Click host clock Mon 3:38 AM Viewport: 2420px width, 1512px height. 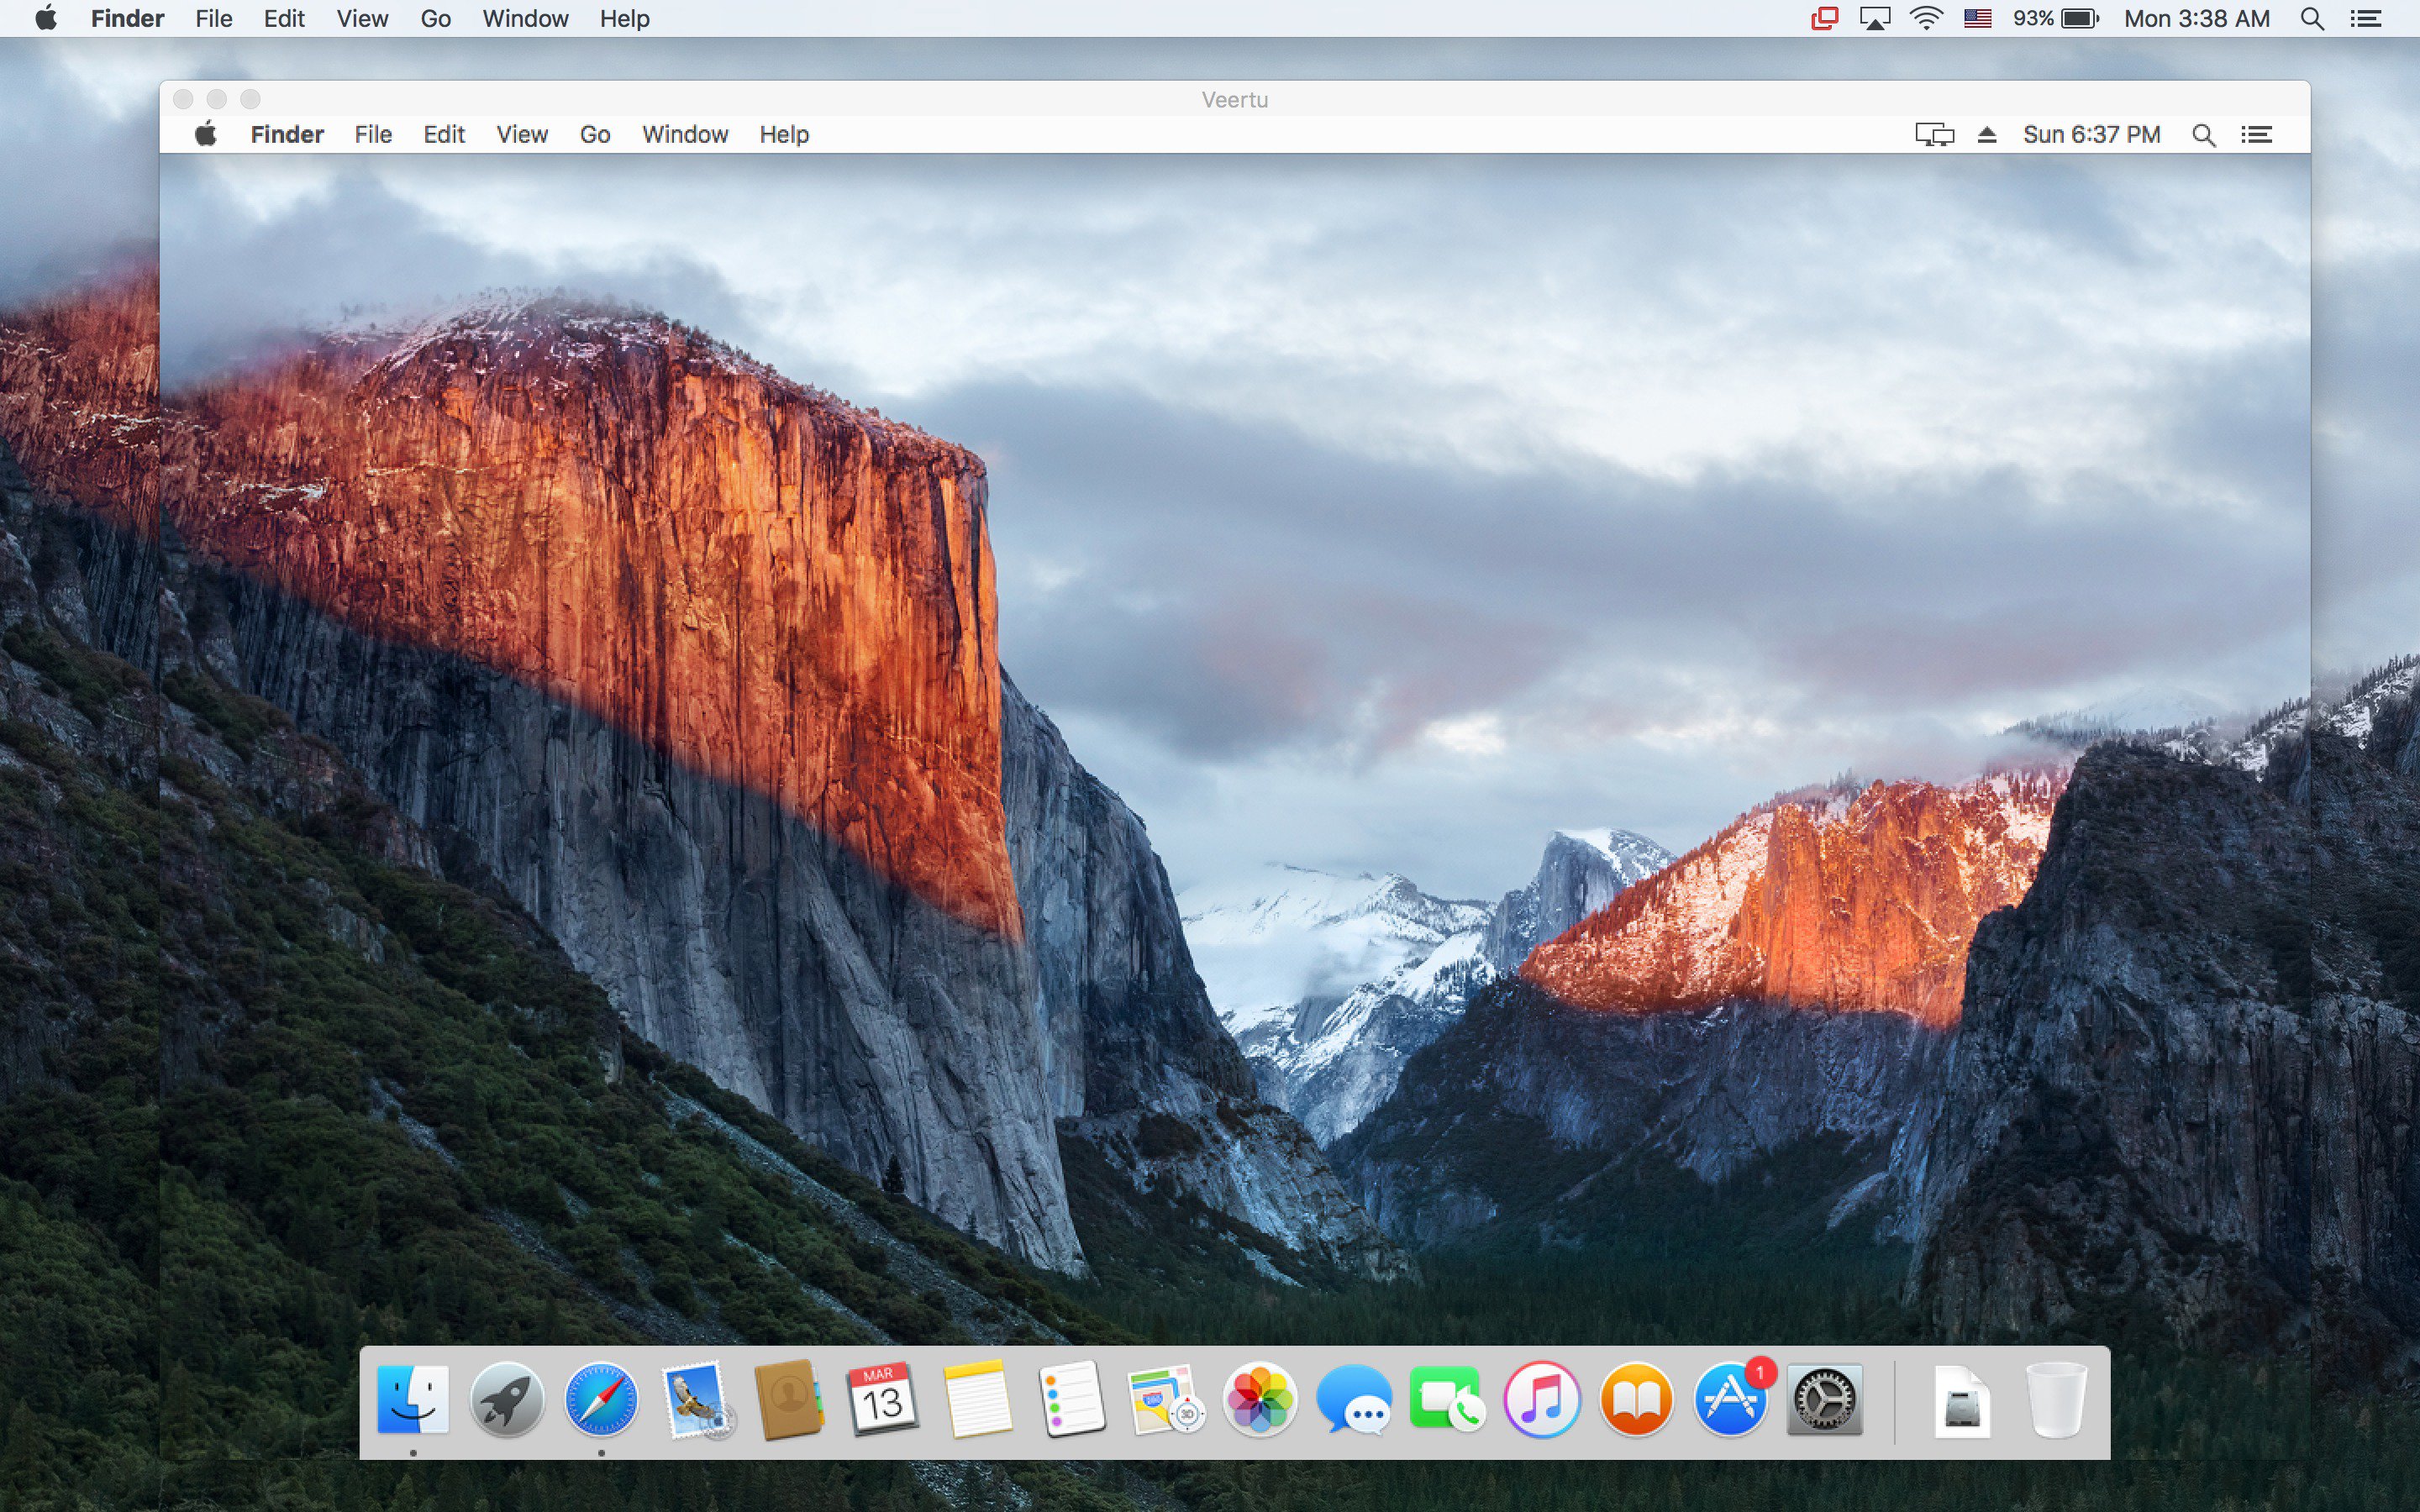coord(2196,19)
